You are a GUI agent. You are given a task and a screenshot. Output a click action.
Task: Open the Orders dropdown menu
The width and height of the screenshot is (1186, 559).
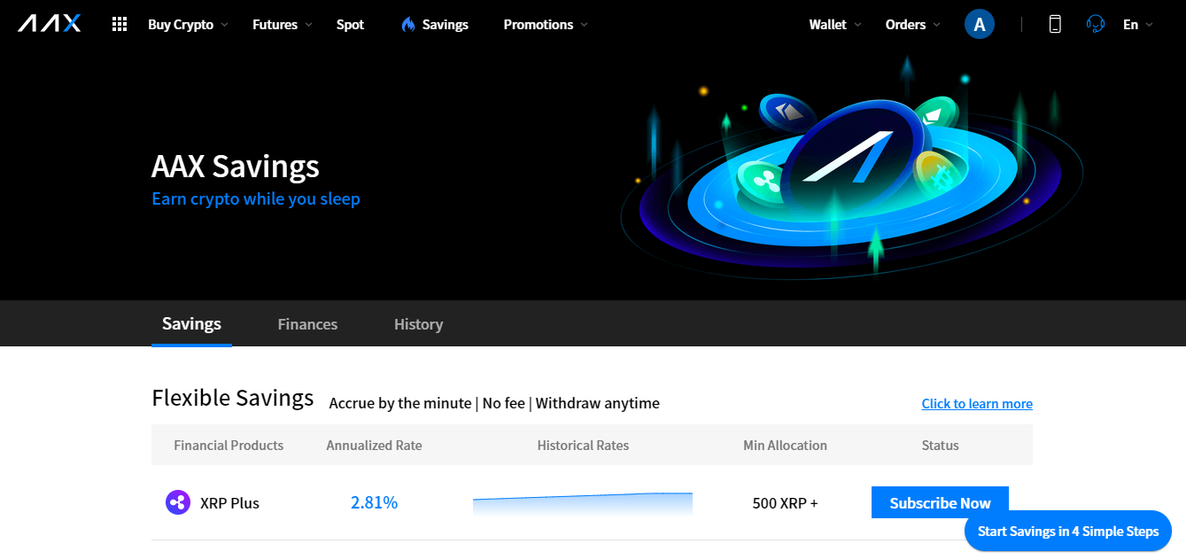[912, 25]
